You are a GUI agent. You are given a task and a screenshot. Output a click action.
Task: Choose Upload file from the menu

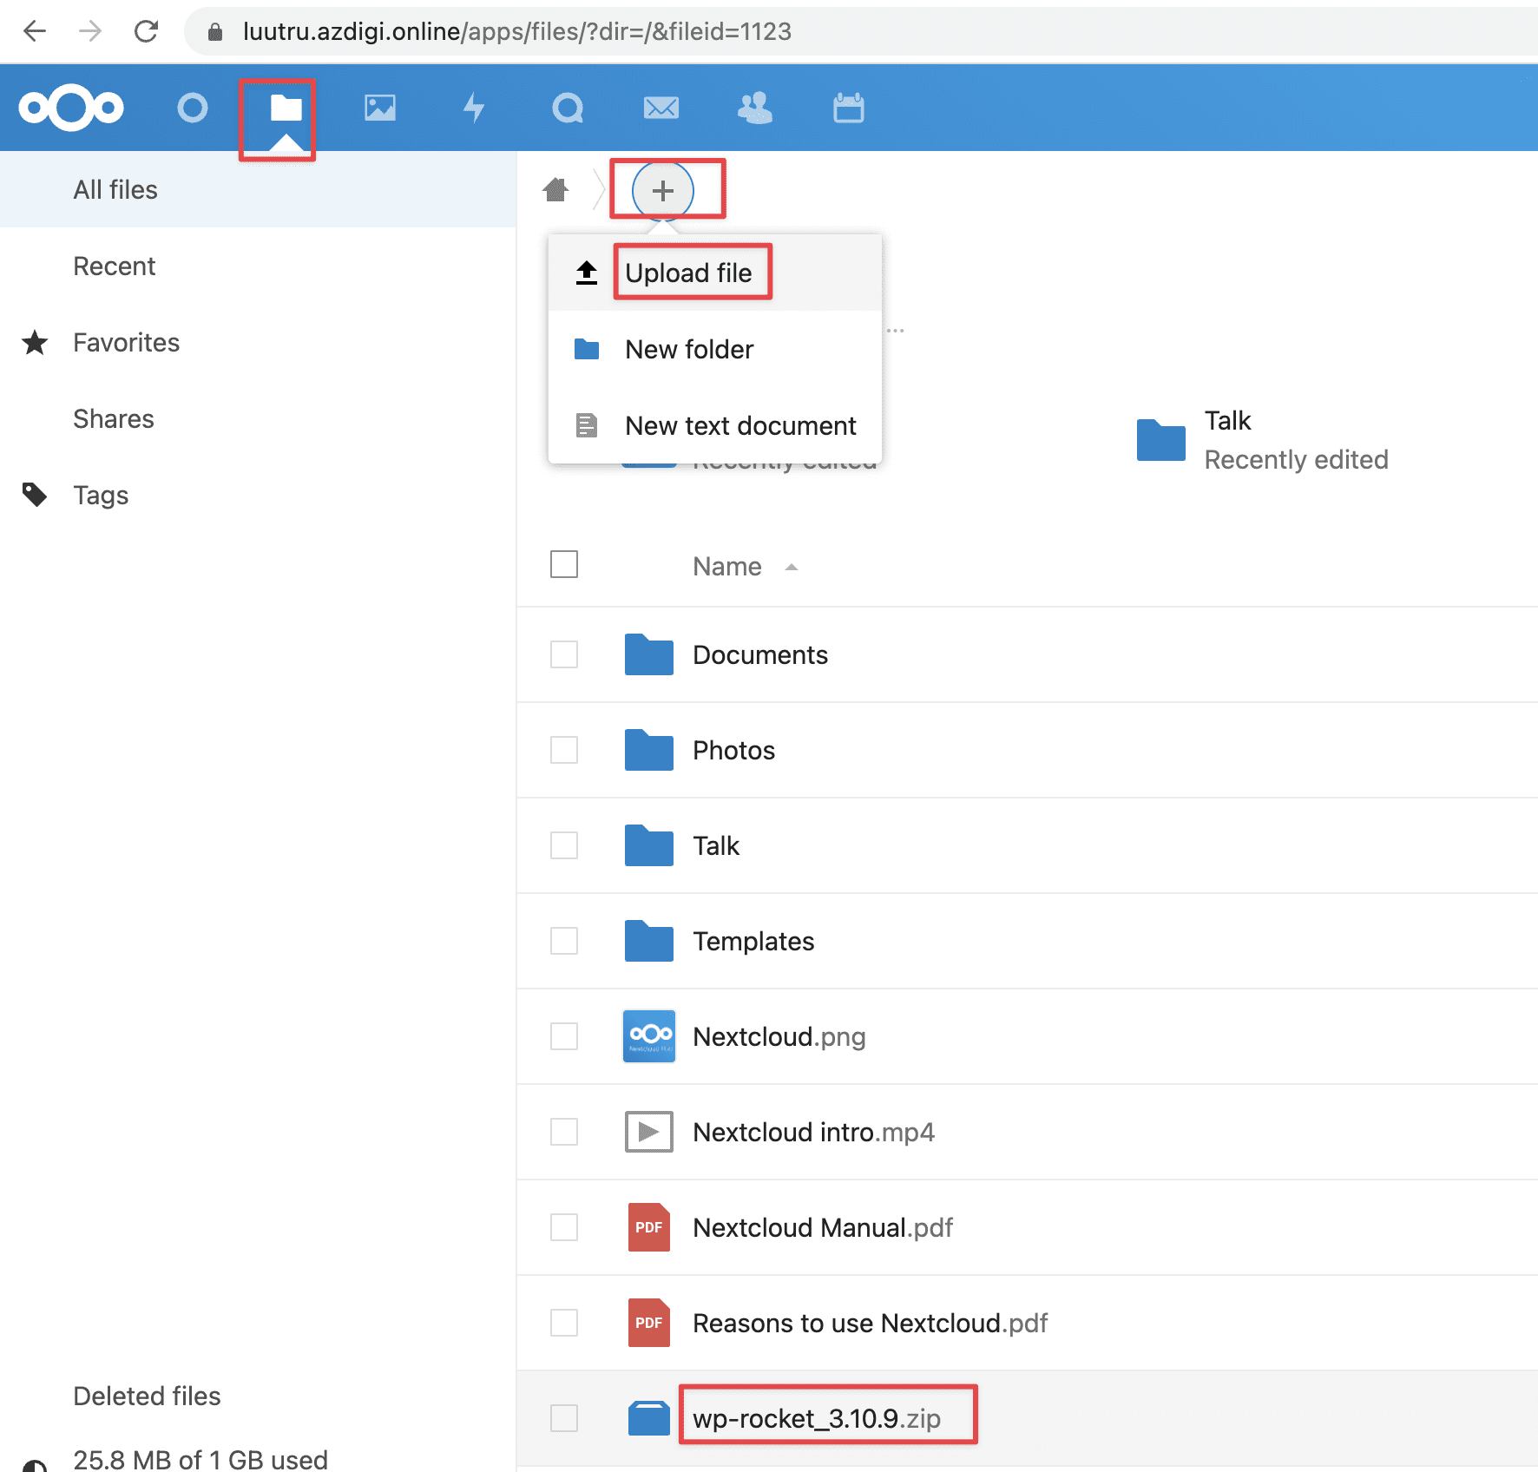[x=688, y=273]
